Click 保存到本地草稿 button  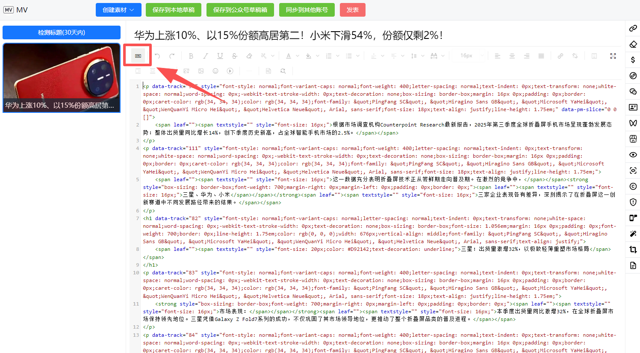[x=174, y=10]
